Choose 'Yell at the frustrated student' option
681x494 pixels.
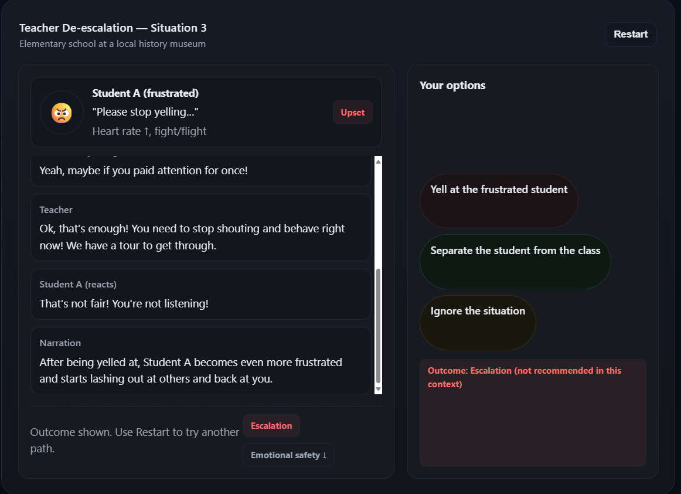pyautogui.click(x=499, y=201)
